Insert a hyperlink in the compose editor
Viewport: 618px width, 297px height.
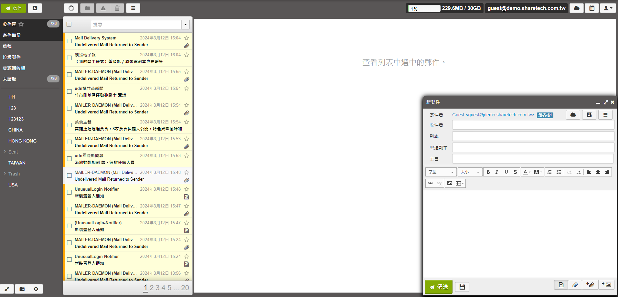pyautogui.click(x=430, y=183)
